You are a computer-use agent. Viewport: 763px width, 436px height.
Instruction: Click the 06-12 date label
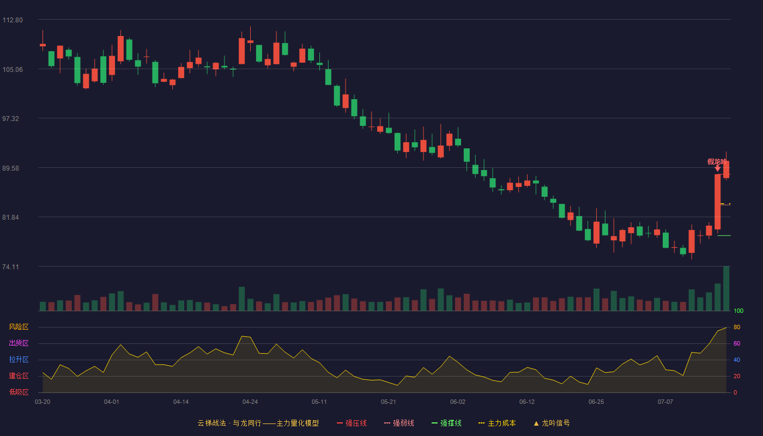527,402
